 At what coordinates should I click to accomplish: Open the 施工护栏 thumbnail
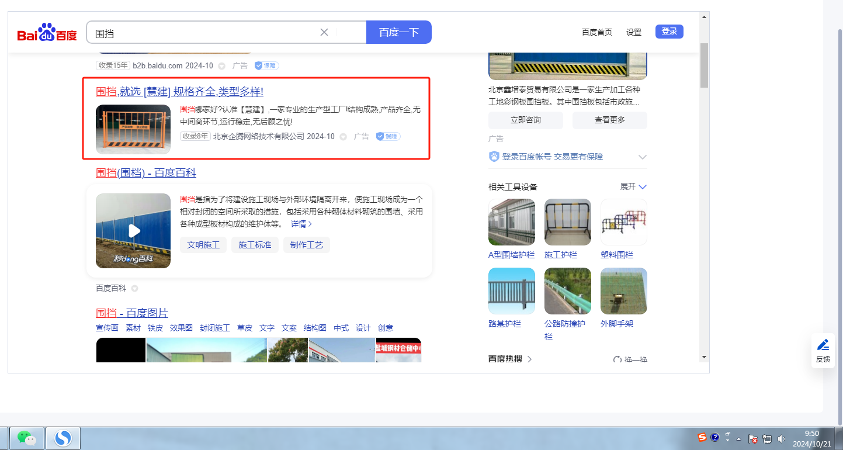(x=568, y=222)
